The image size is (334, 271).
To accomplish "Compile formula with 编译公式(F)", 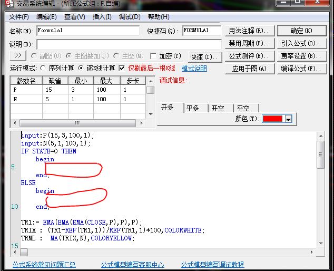I will 302,69.
